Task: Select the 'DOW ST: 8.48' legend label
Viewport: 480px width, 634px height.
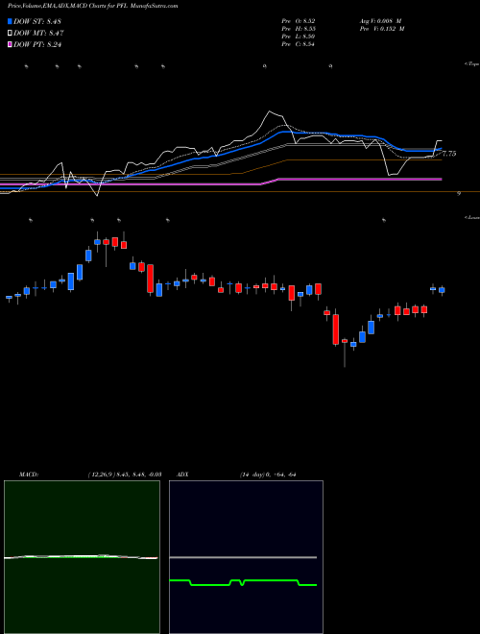Action: 37,21
